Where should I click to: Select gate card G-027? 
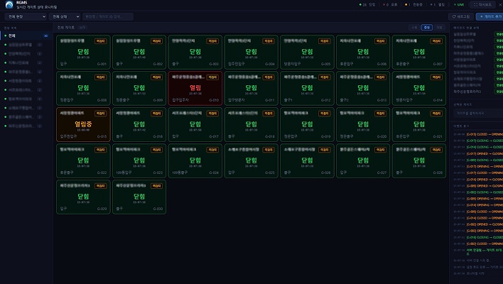click(x=363, y=161)
